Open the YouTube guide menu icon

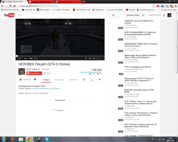coord(20,15)
